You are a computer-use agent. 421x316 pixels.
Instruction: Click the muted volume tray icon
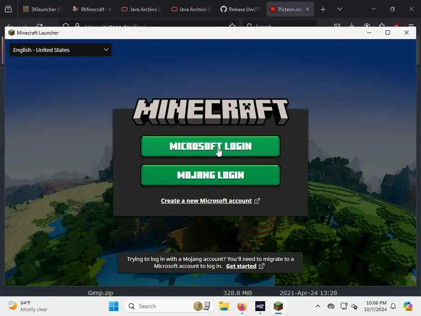(354, 306)
